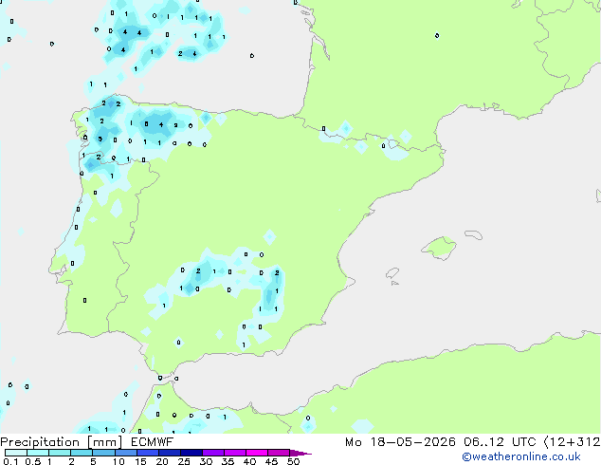
Task: Click the legend swatch between 1 and 2
Action: tap(60, 453)
